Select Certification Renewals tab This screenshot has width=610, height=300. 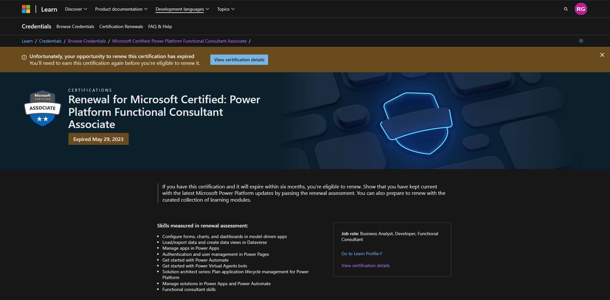(x=121, y=26)
